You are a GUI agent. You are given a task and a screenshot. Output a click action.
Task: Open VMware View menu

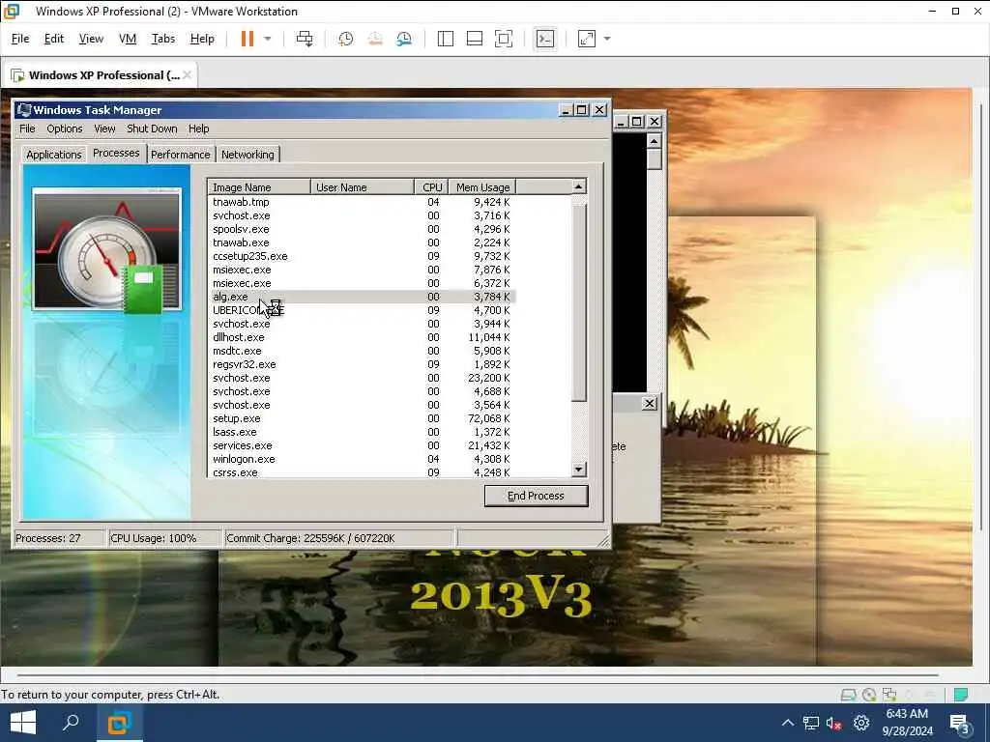click(91, 39)
